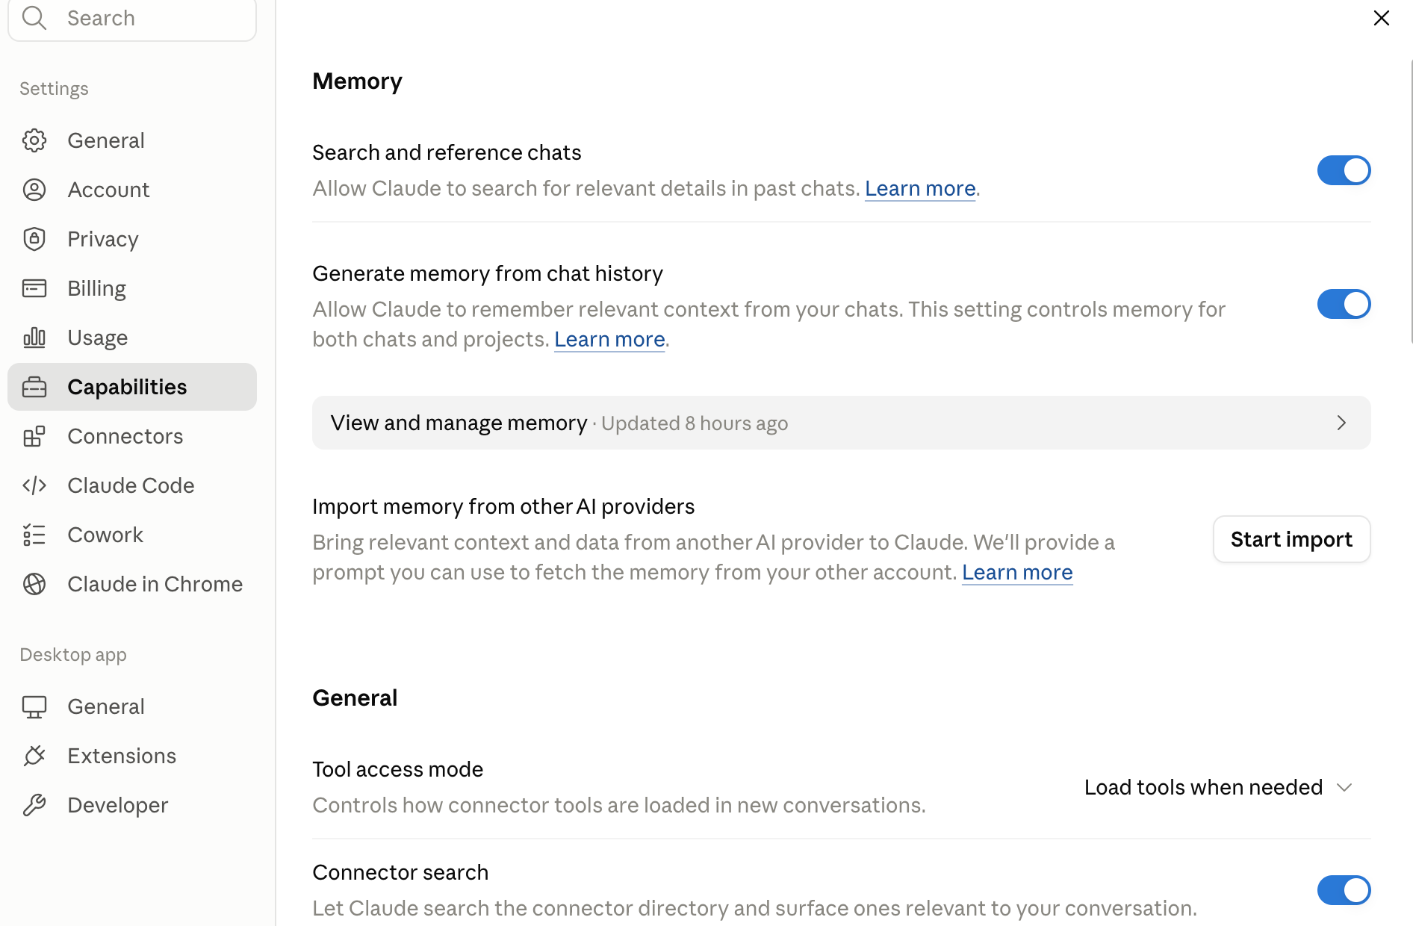The image size is (1413, 926).
Task: Click the 'Import memory from other AI providers' title
Action: pos(503,506)
